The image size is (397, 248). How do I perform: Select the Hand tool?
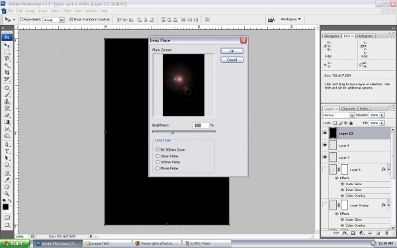click(7, 186)
